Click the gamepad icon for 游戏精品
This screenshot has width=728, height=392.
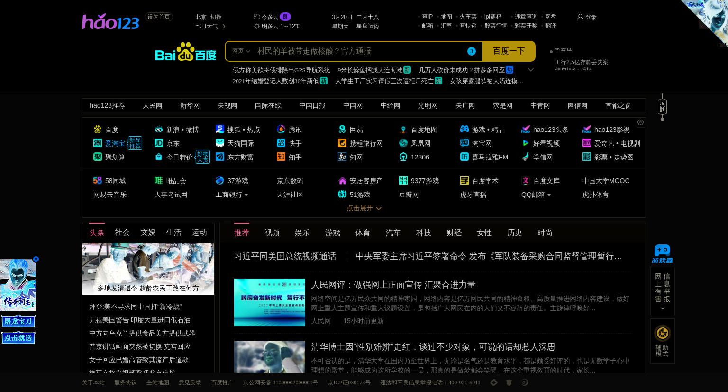464,129
